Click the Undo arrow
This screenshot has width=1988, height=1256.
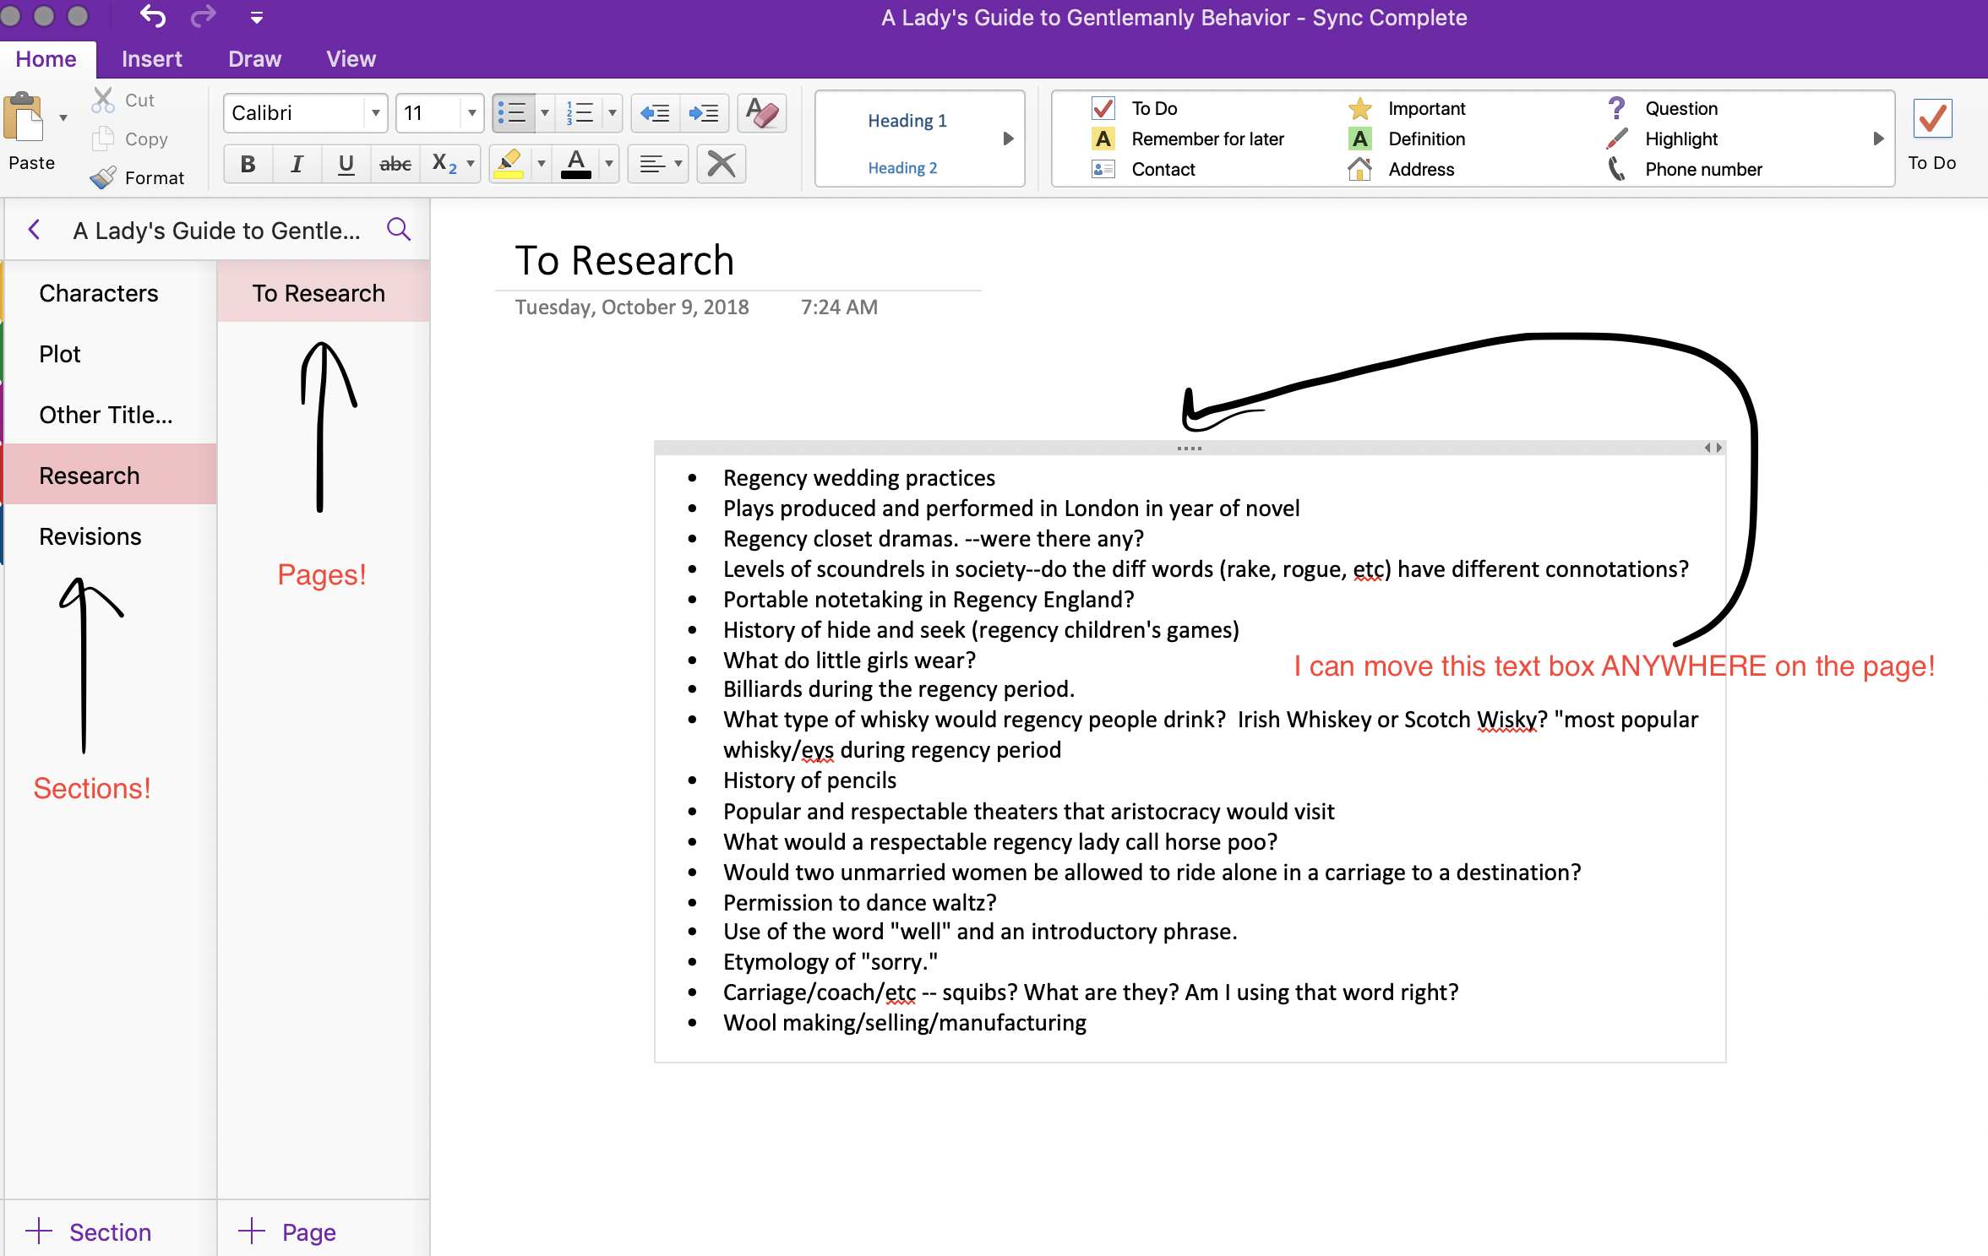click(x=152, y=16)
